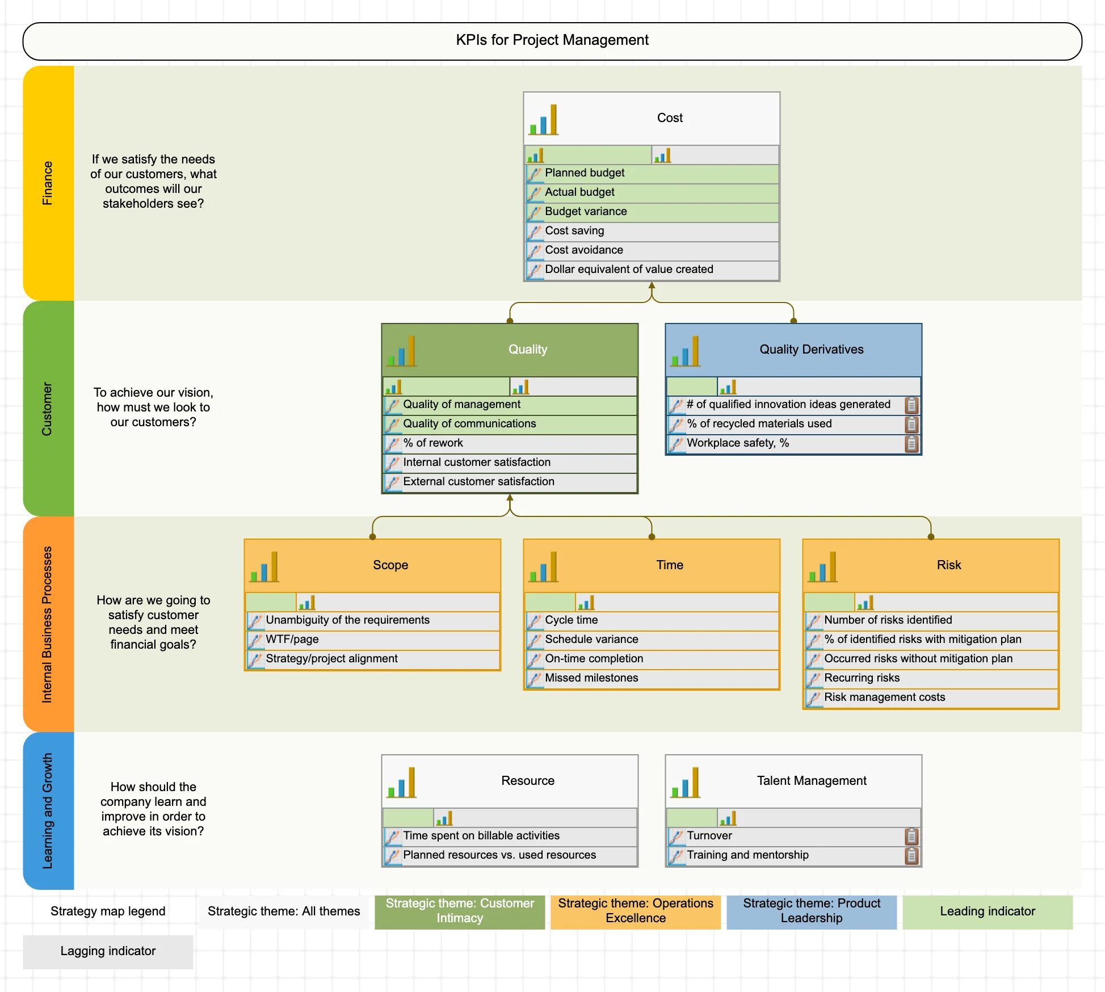1105x992 pixels.
Task: Click the bar chart icon in Quality Derivatives card
Action: [686, 351]
